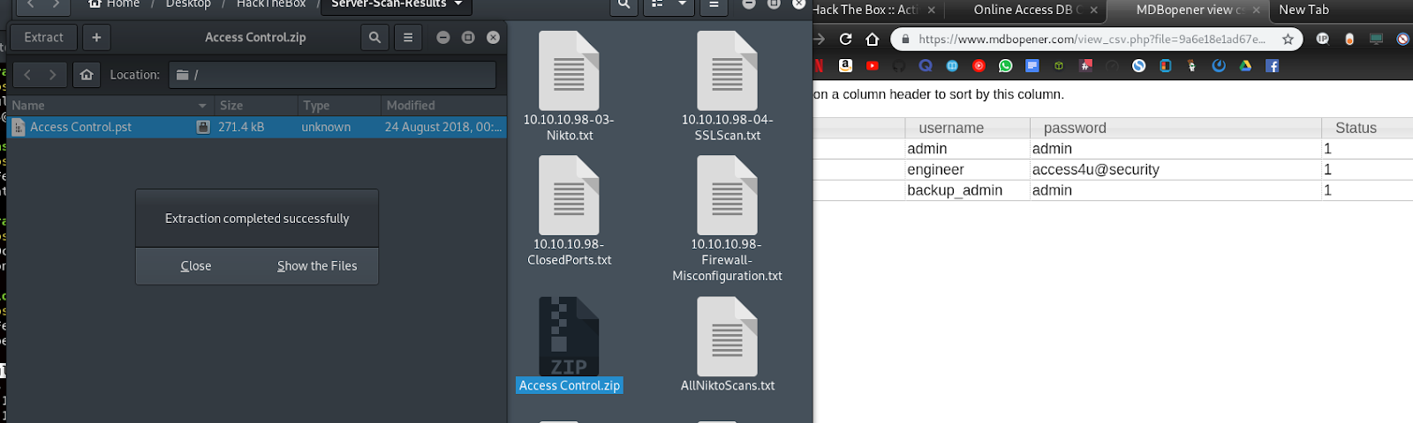Open the Server-Scan-Results path dropdown
The width and height of the screenshot is (1413, 423).
397,4
